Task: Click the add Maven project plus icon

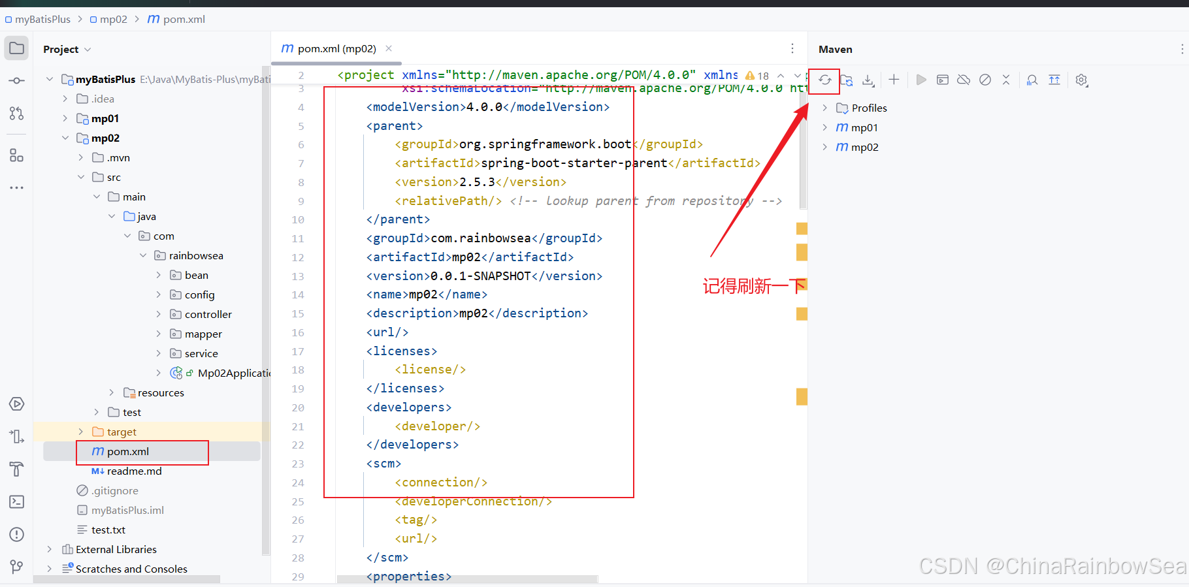Action: pyautogui.click(x=894, y=80)
